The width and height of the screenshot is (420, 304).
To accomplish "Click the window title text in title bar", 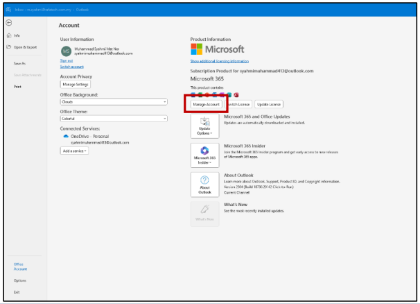I will pos(52,10).
